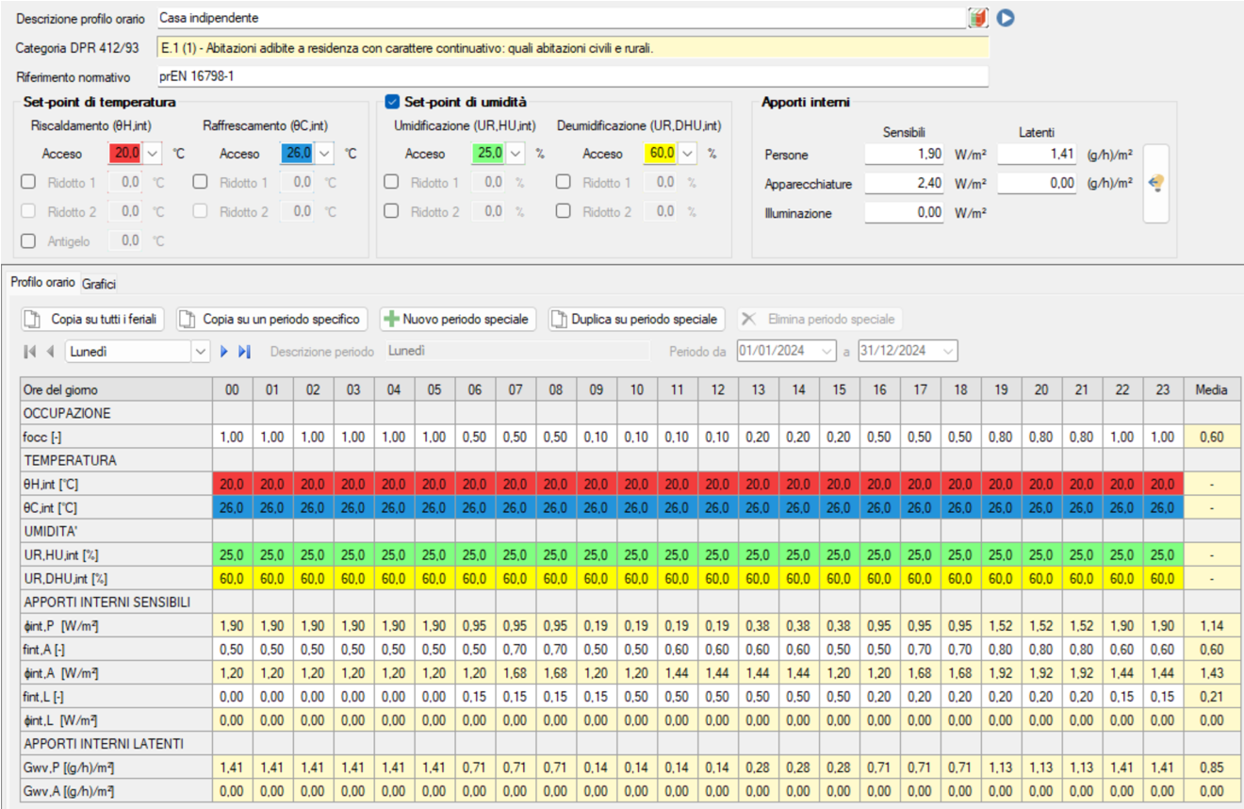Open the Riscaldamento Acceso temperature dropdown
Screen dimensions: 1244x809
(x=154, y=154)
